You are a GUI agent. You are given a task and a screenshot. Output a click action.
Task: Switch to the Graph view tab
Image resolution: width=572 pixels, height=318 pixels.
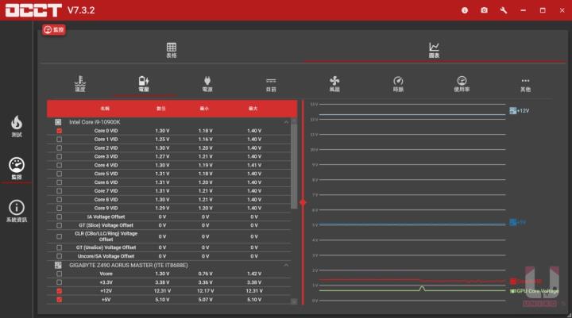(x=434, y=50)
